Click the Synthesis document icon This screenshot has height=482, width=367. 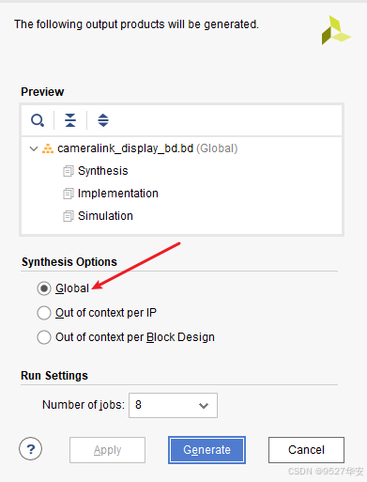click(x=69, y=171)
